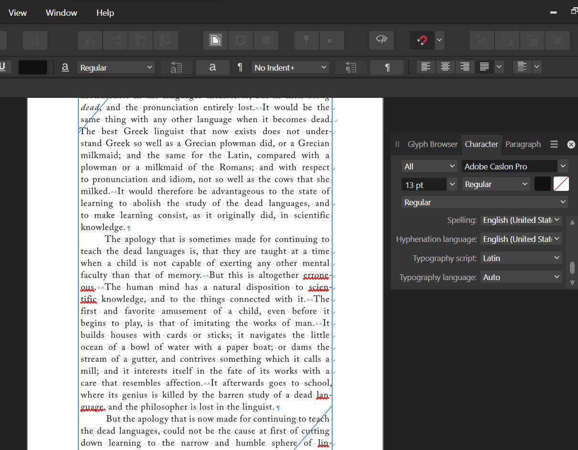Open Character panel via the 'a' button
The image size is (578, 450).
pos(213,67)
